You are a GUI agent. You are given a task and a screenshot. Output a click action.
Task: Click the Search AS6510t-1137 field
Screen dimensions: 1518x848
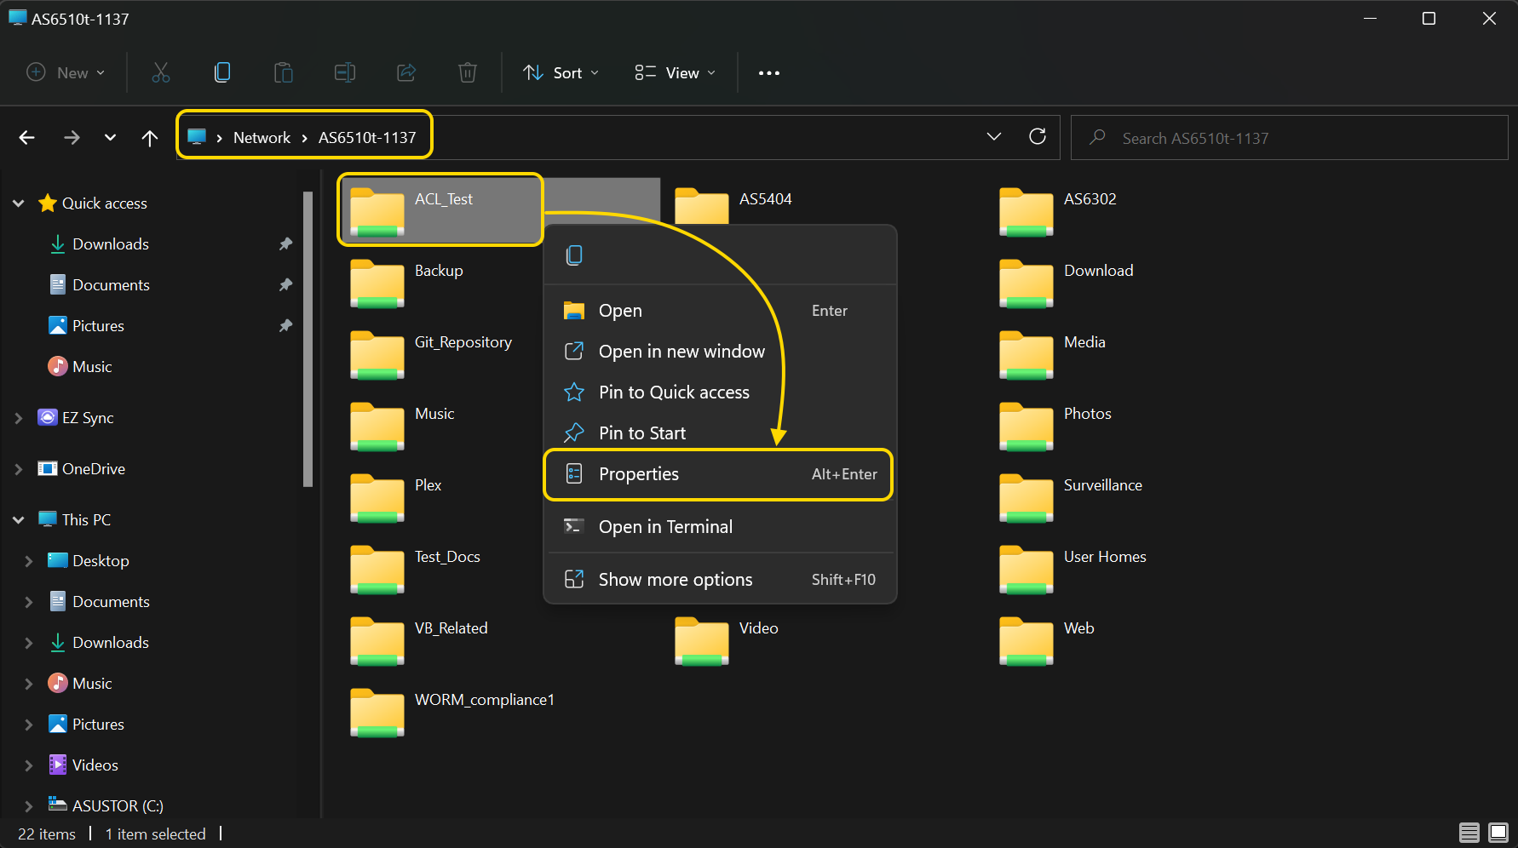tap(1289, 138)
